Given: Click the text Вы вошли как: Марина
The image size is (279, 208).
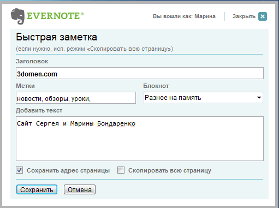Looking at the screenshot, I should (x=184, y=16).
